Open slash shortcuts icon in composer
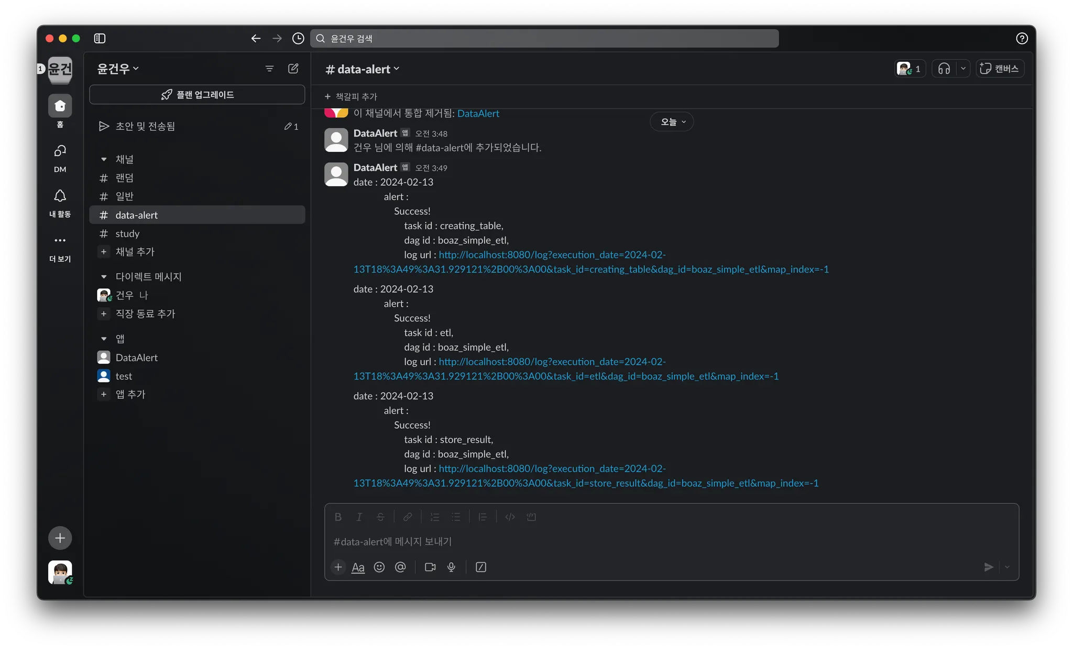 481,567
